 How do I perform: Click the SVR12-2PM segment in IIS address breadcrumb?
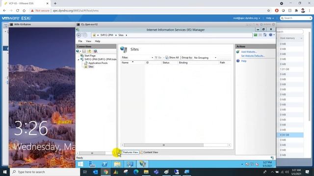coord(107,35)
